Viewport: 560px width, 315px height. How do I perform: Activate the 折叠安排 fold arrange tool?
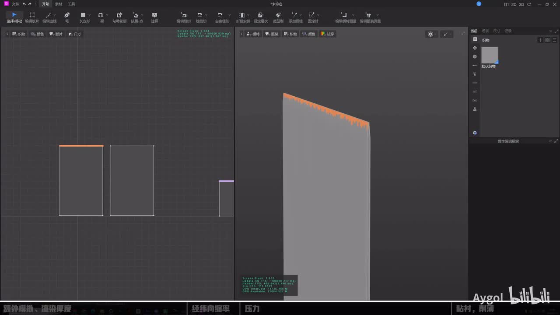point(243,17)
